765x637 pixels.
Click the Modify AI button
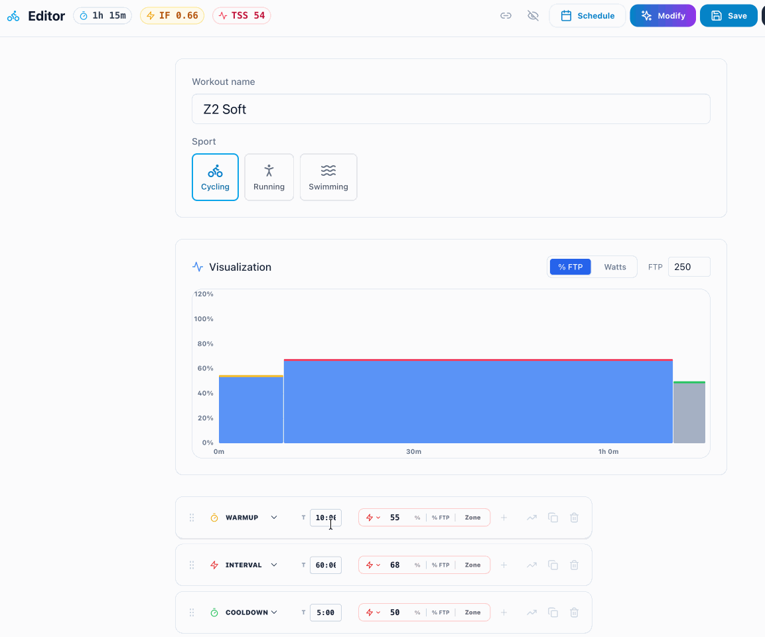click(663, 16)
